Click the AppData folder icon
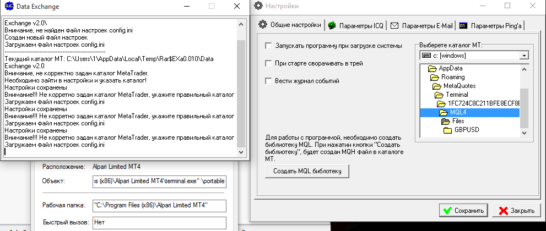Screen dimensions: 546x231 tap(433, 68)
